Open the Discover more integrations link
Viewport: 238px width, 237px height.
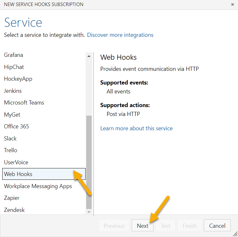(120, 35)
